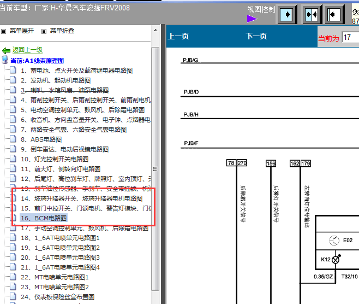Click the page icon beside 22、MT电喷单元电路图1
The image size is (359, 304).
pos(13,277)
